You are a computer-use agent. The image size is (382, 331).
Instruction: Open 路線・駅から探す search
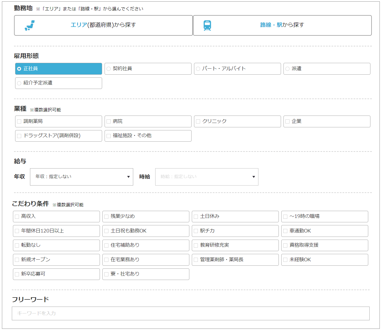pos(282,25)
